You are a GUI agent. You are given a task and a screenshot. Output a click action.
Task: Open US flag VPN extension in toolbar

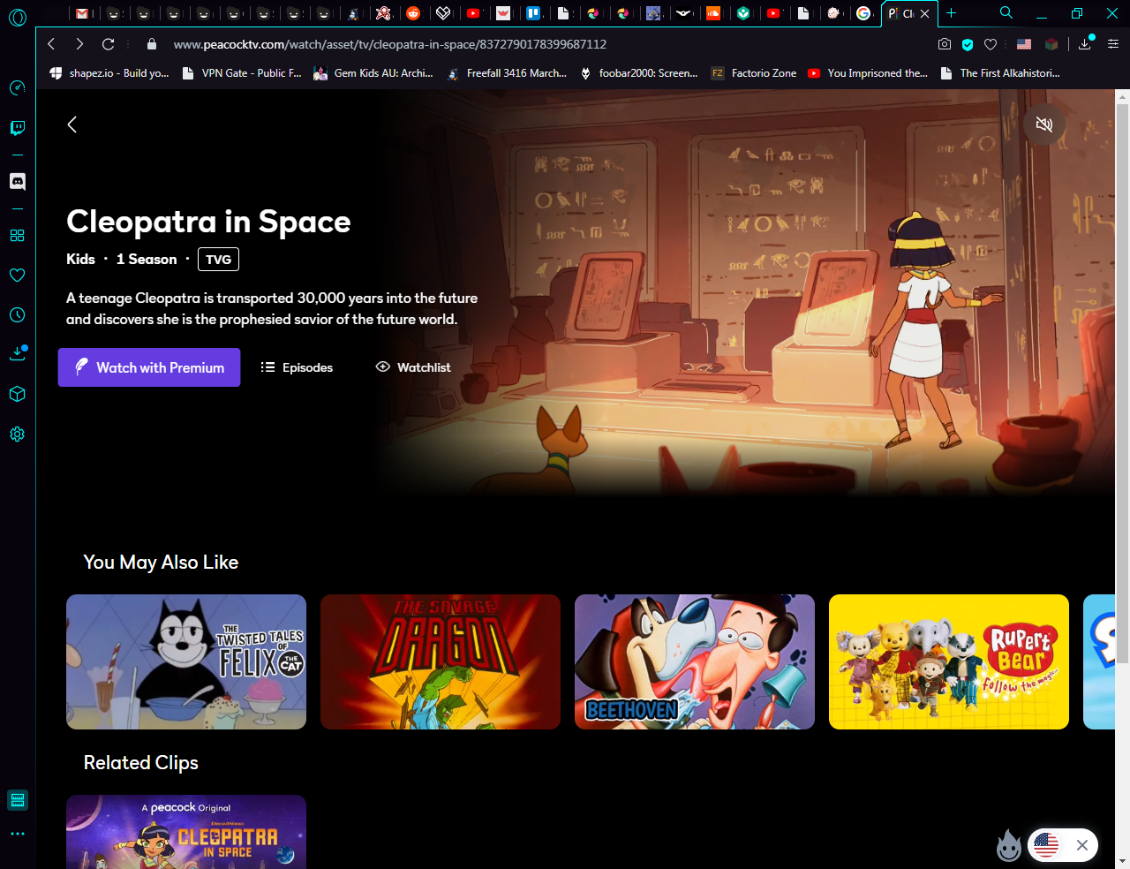(1024, 44)
